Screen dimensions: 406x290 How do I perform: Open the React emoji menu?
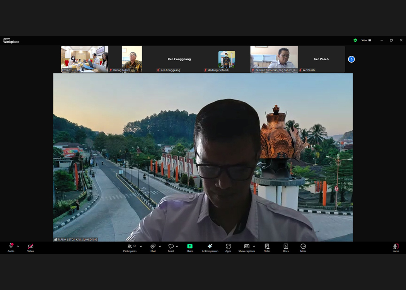click(171, 247)
